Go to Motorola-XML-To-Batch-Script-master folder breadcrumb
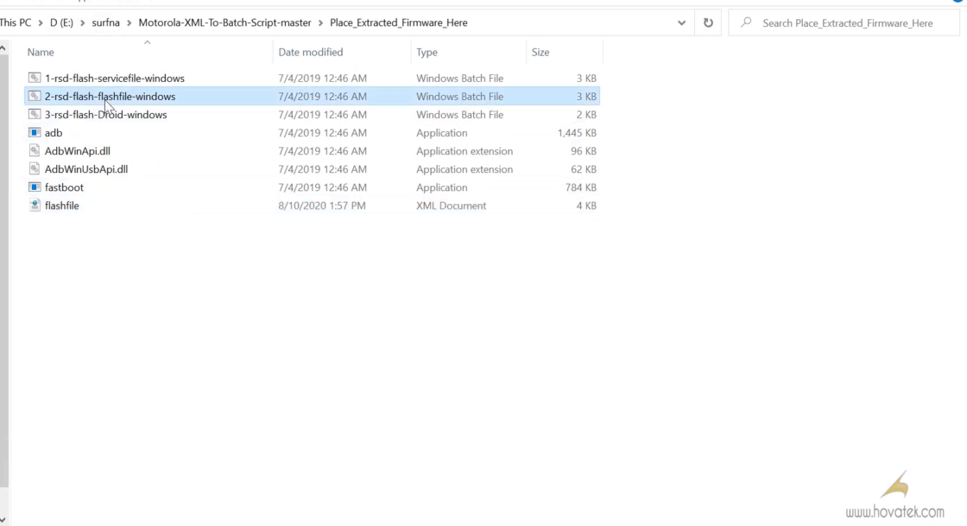 tap(224, 23)
